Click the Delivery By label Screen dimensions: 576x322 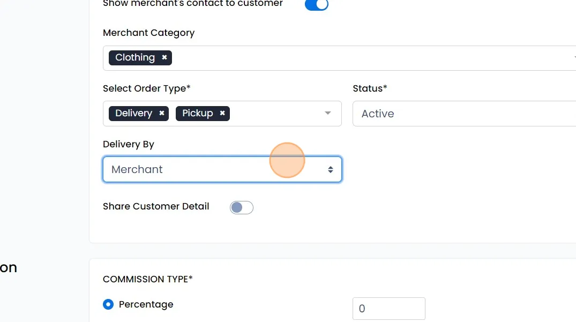click(x=129, y=144)
